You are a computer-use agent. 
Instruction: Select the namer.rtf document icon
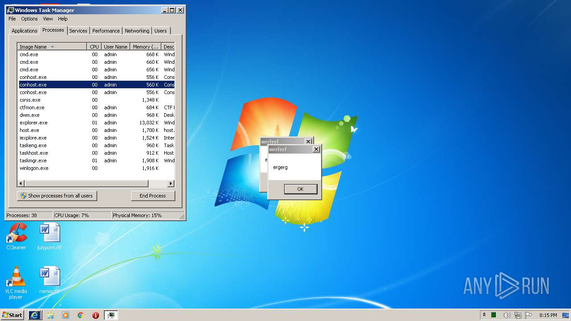pyautogui.click(x=50, y=280)
